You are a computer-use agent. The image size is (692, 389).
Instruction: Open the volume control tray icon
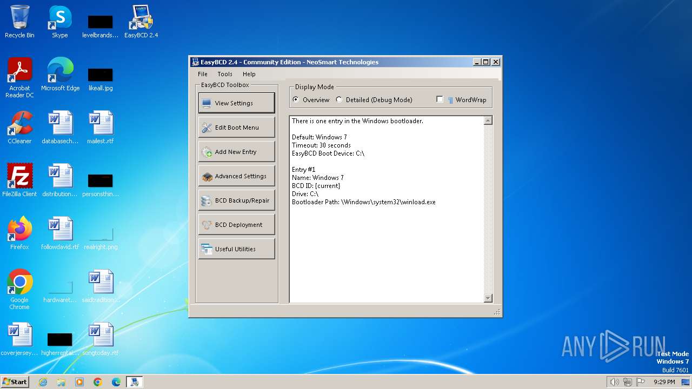point(614,382)
